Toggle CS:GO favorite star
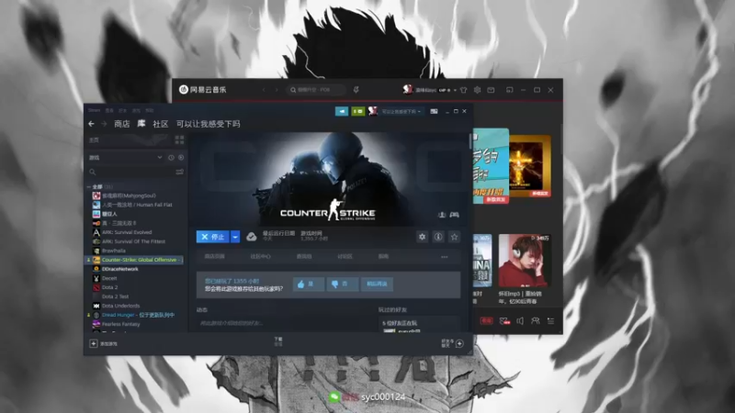This screenshot has height=413, width=735. (x=454, y=237)
